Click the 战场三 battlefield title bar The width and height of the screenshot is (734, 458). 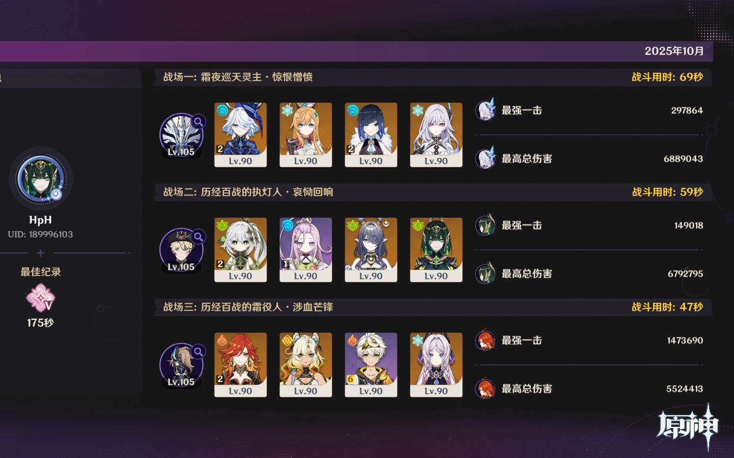(x=433, y=307)
